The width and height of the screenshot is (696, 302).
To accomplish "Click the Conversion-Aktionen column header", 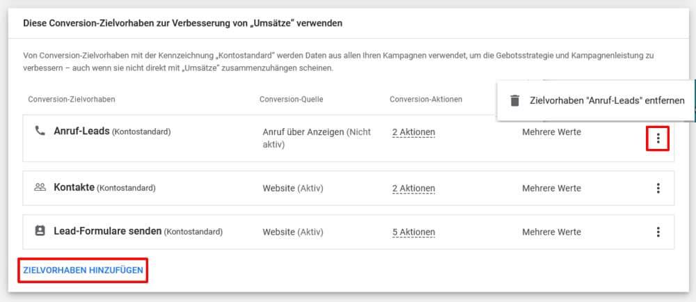I will point(426,100).
